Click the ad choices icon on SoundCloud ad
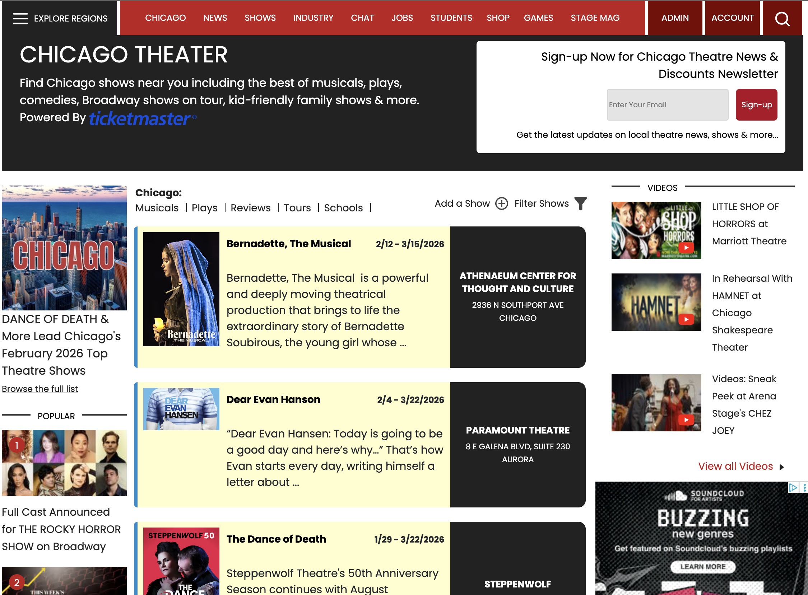This screenshot has height=595, width=808. pyautogui.click(x=793, y=487)
